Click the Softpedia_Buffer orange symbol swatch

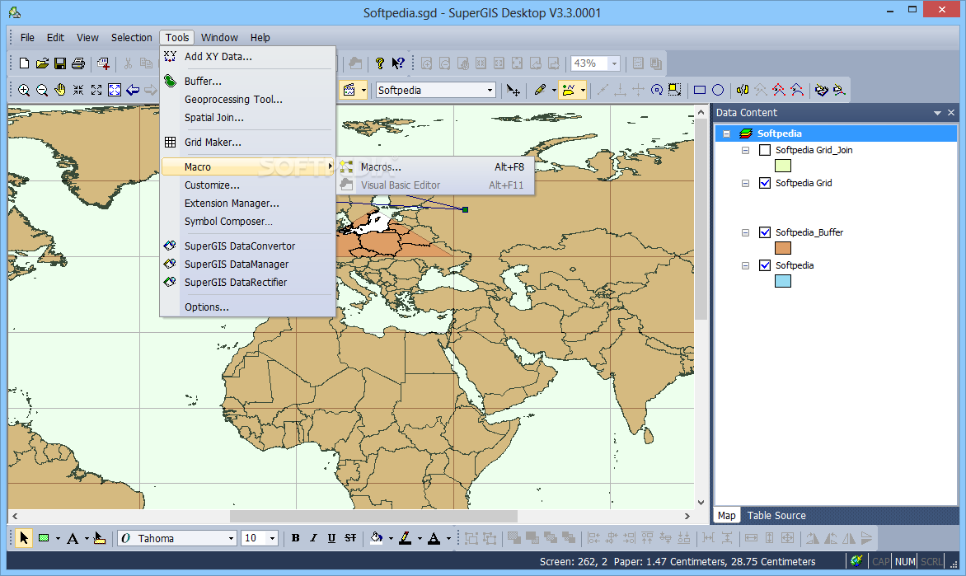pos(782,248)
